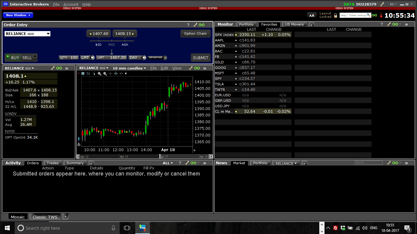Screen dimensions: 417x234
Task: Open the main Help menu
Action: [87, 4]
